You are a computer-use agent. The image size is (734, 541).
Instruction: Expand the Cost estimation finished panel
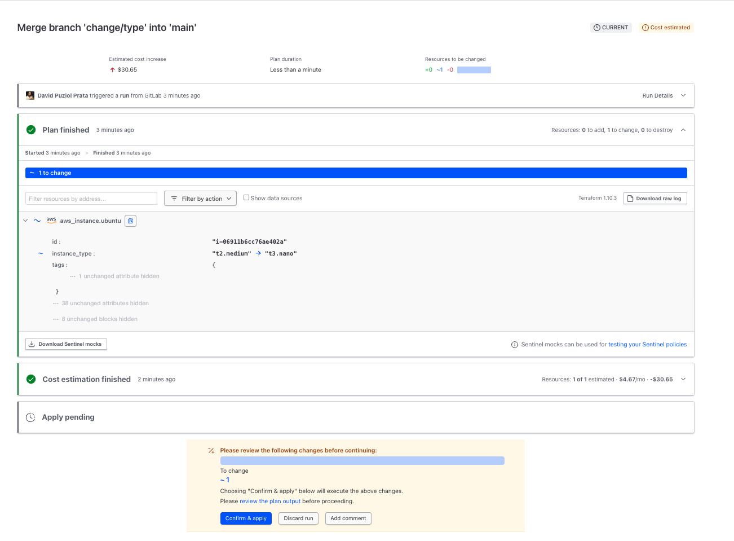(x=683, y=379)
